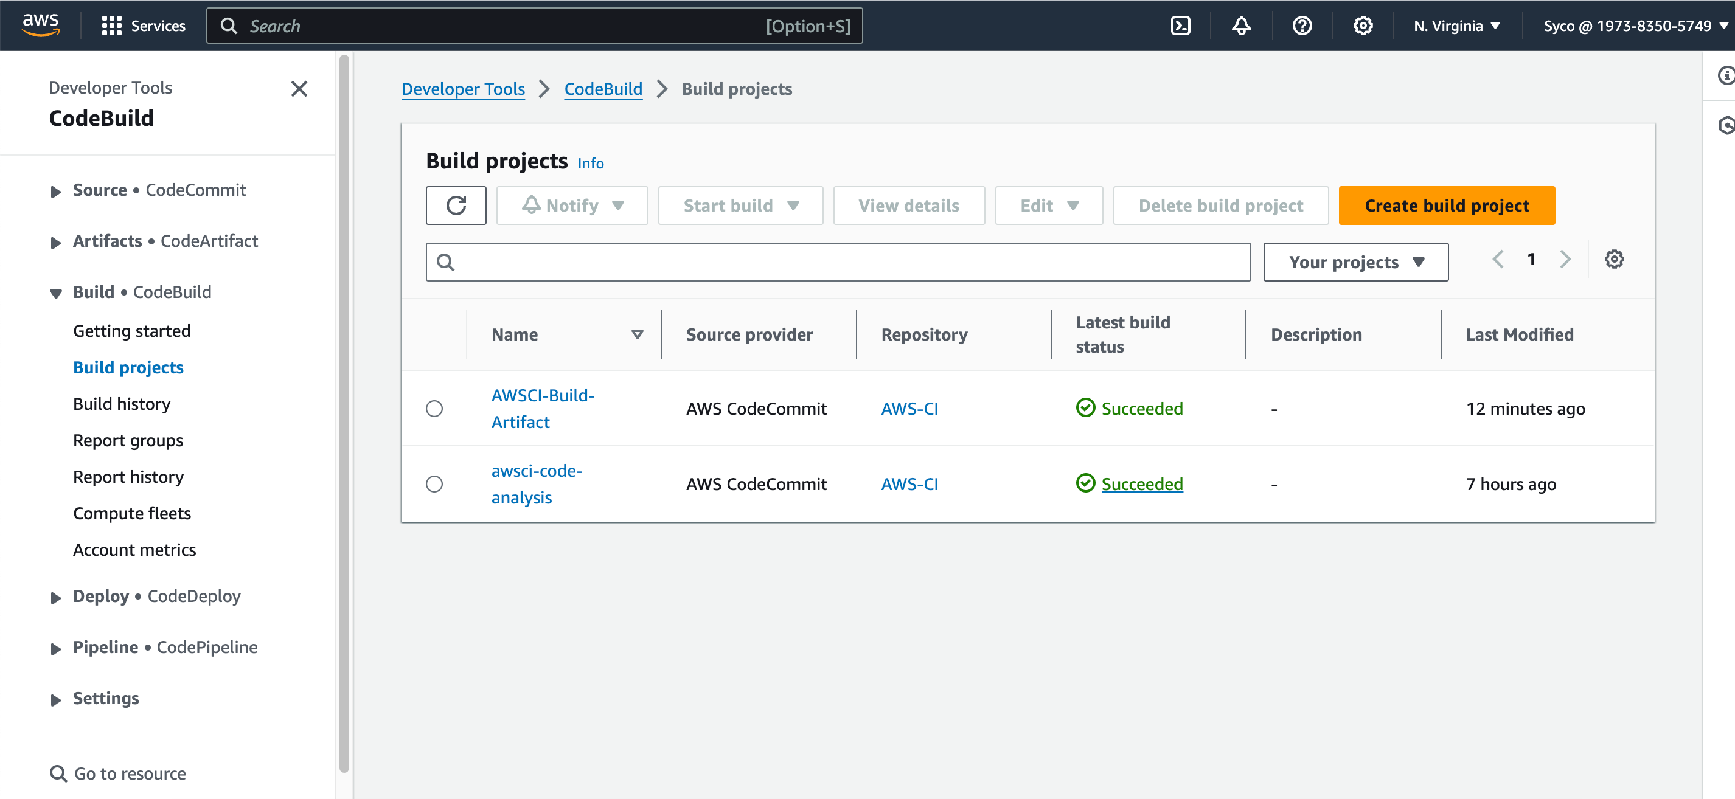This screenshot has height=799, width=1735.
Task: Open Report groups in sidebar
Action: pos(128,440)
